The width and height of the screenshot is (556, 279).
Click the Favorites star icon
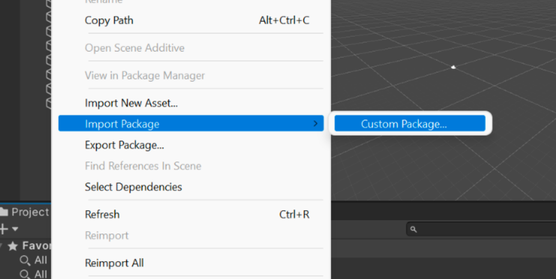pyautogui.click(x=13, y=246)
